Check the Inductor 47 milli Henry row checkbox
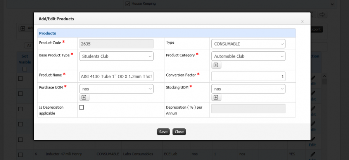The image size is (349, 160). [x=21, y=155]
